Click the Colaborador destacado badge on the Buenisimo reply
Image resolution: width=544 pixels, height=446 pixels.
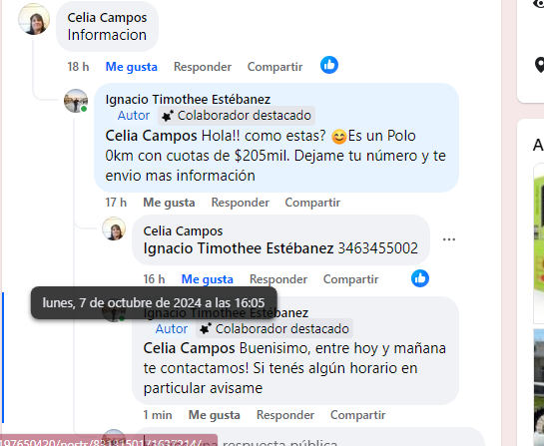[x=274, y=329]
